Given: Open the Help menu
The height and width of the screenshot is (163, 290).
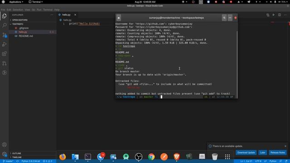Looking at the screenshot, I should (57, 10).
